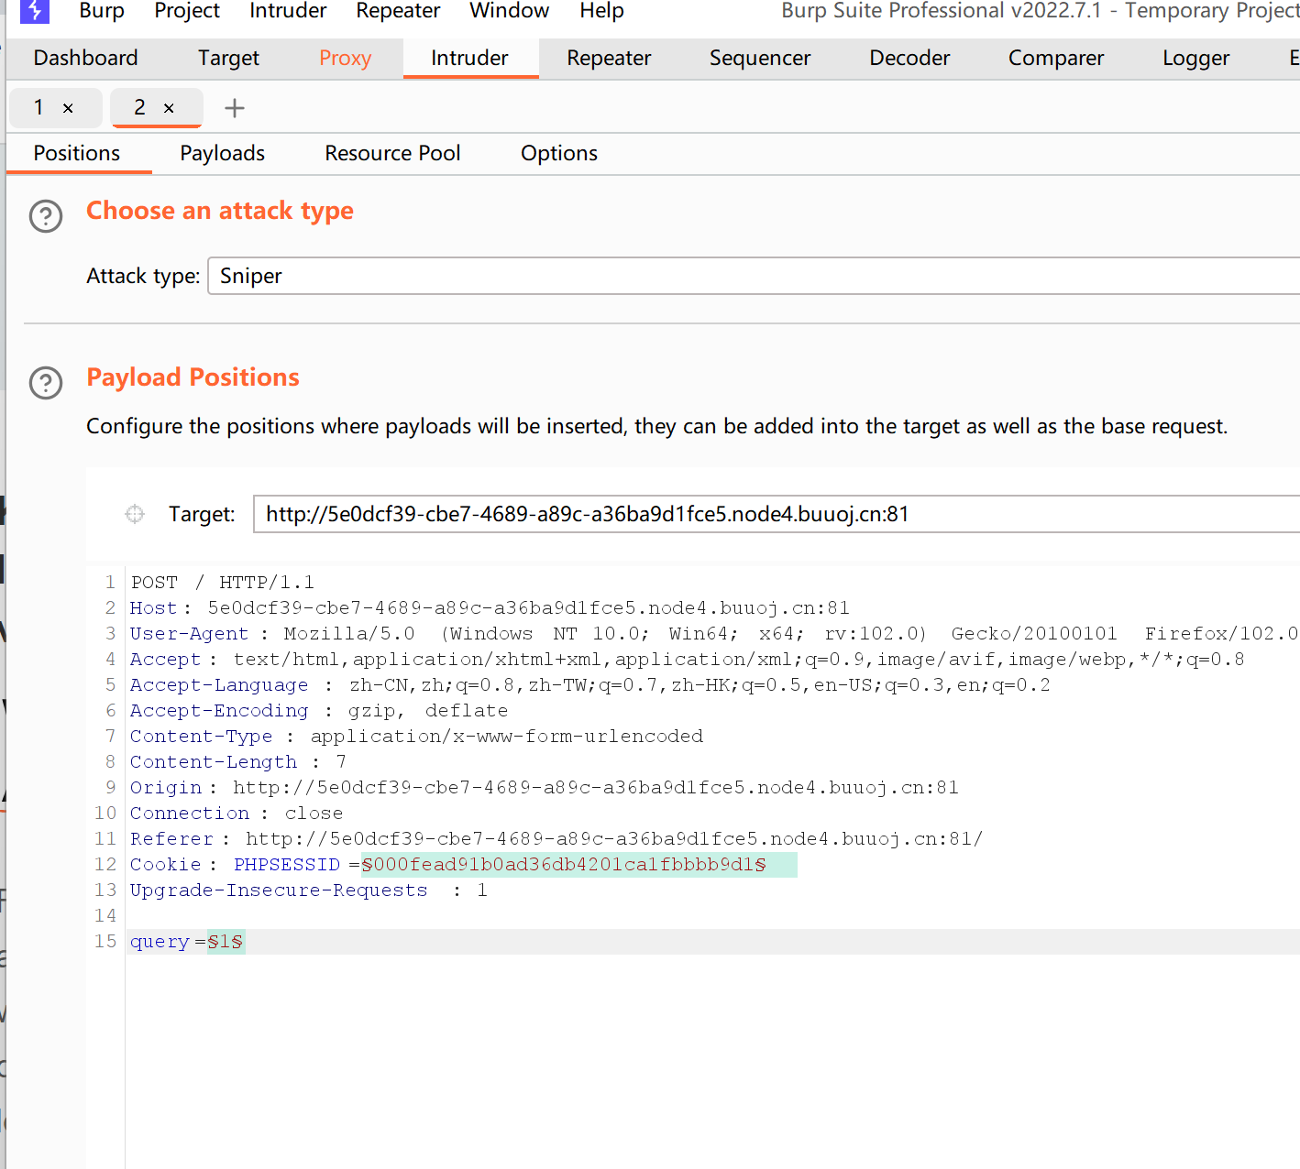Switch to the Resource Pool tab
Screen dimensions: 1300x1169
[x=392, y=153]
